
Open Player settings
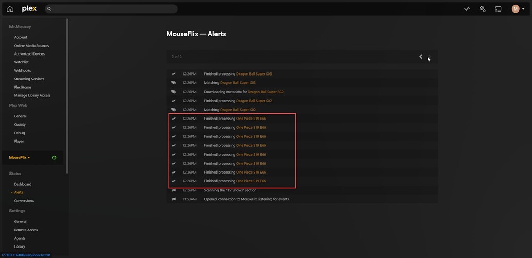tap(19, 141)
